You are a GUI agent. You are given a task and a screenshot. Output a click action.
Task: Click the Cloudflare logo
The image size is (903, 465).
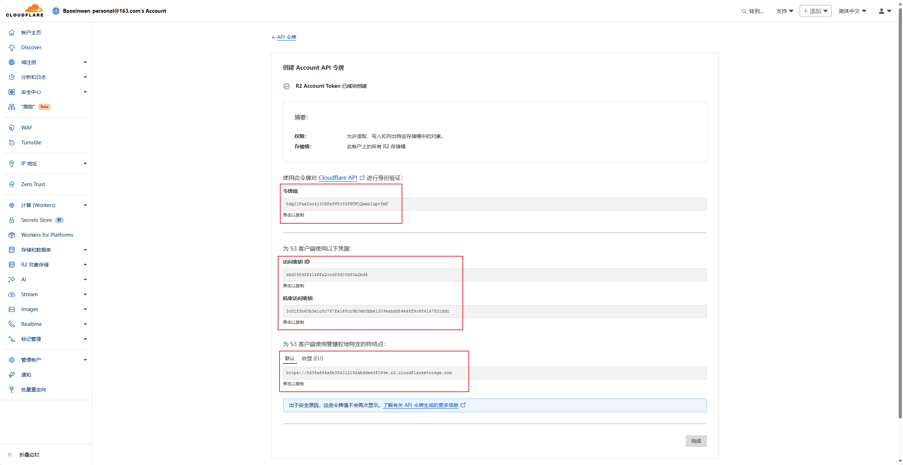coord(25,11)
